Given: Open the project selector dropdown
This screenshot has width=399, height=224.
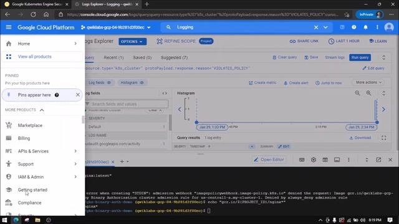Looking at the screenshot, I should pyautogui.click(x=116, y=27).
